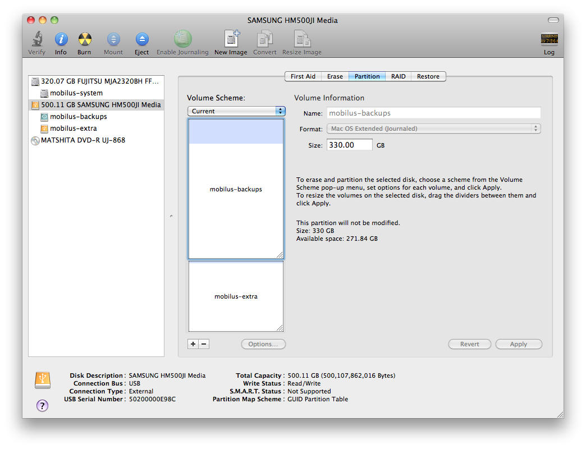This screenshot has height=449, width=586.
Task: Add a partition with plus button
Action: click(x=193, y=344)
